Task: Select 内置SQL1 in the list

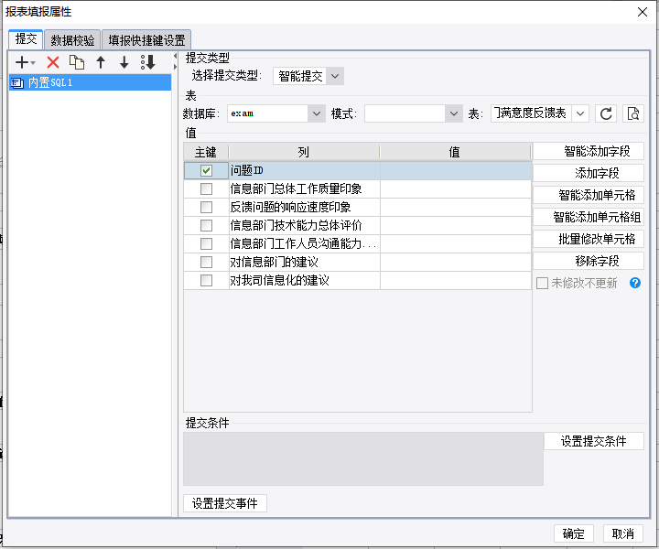Action: [90, 82]
